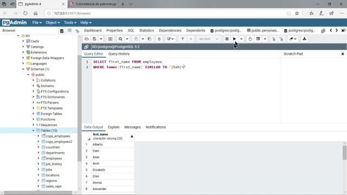Expand the employees table node
347x195 pixels.
38,158
